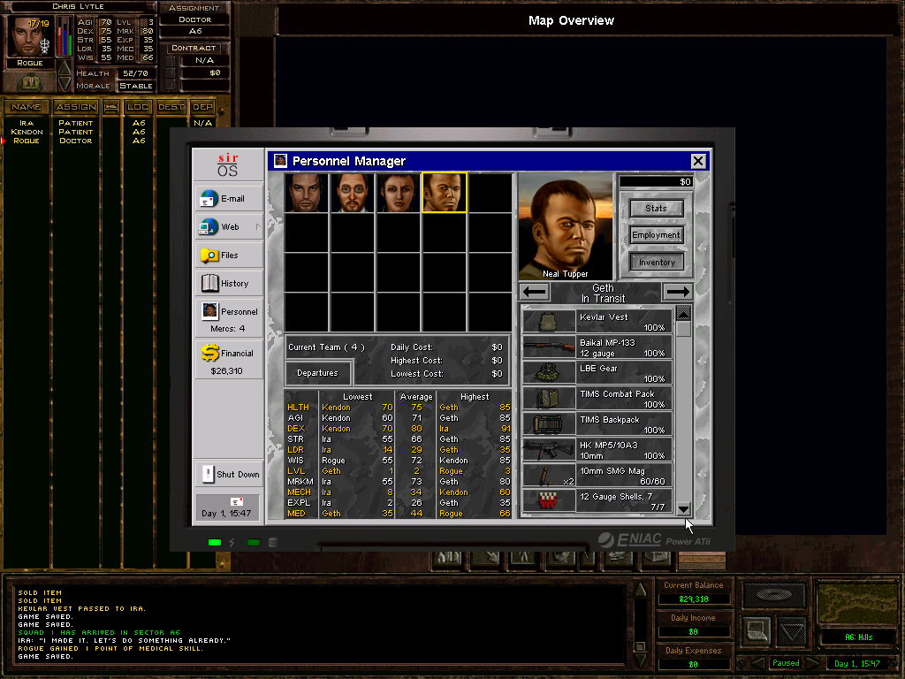Select Ira in the team list
The width and height of the screenshot is (905, 679).
27,123
